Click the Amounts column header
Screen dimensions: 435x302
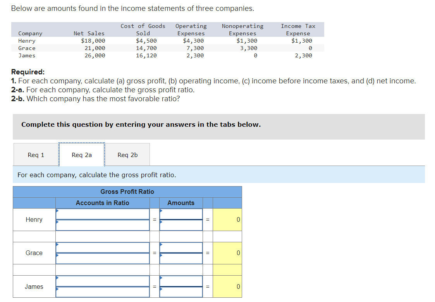181,203
